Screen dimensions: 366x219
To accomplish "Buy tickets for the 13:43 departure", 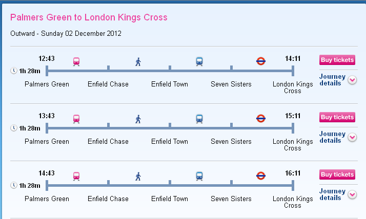I will click(337, 117).
